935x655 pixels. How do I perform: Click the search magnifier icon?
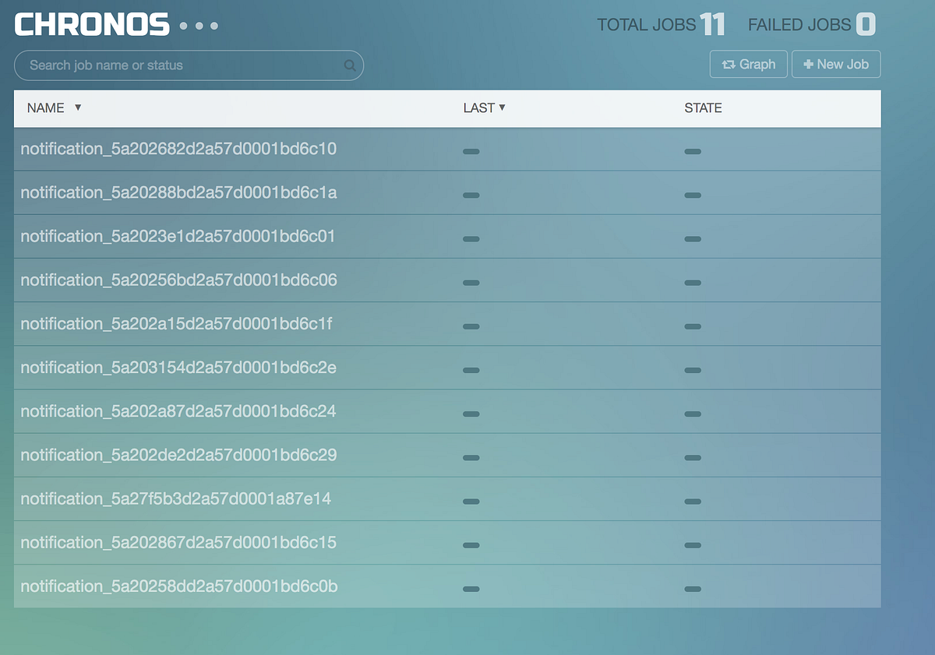click(350, 65)
